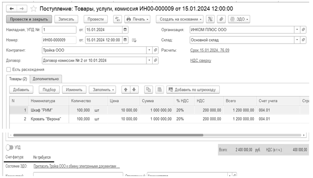Click Номер field ИН00-000009
The height and width of the screenshot is (178, 313).
point(59,40)
